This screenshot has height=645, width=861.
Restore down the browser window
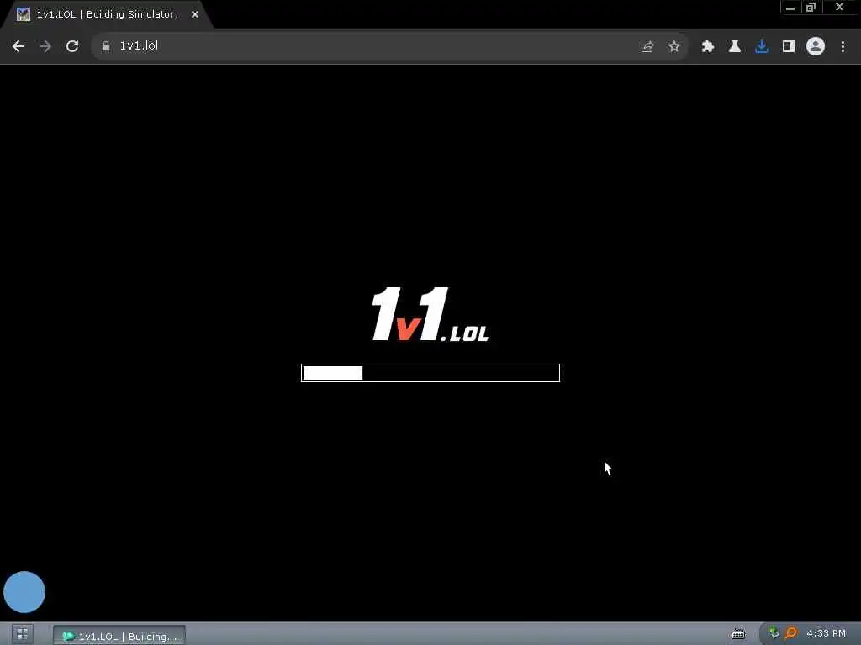[x=811, y=8]
